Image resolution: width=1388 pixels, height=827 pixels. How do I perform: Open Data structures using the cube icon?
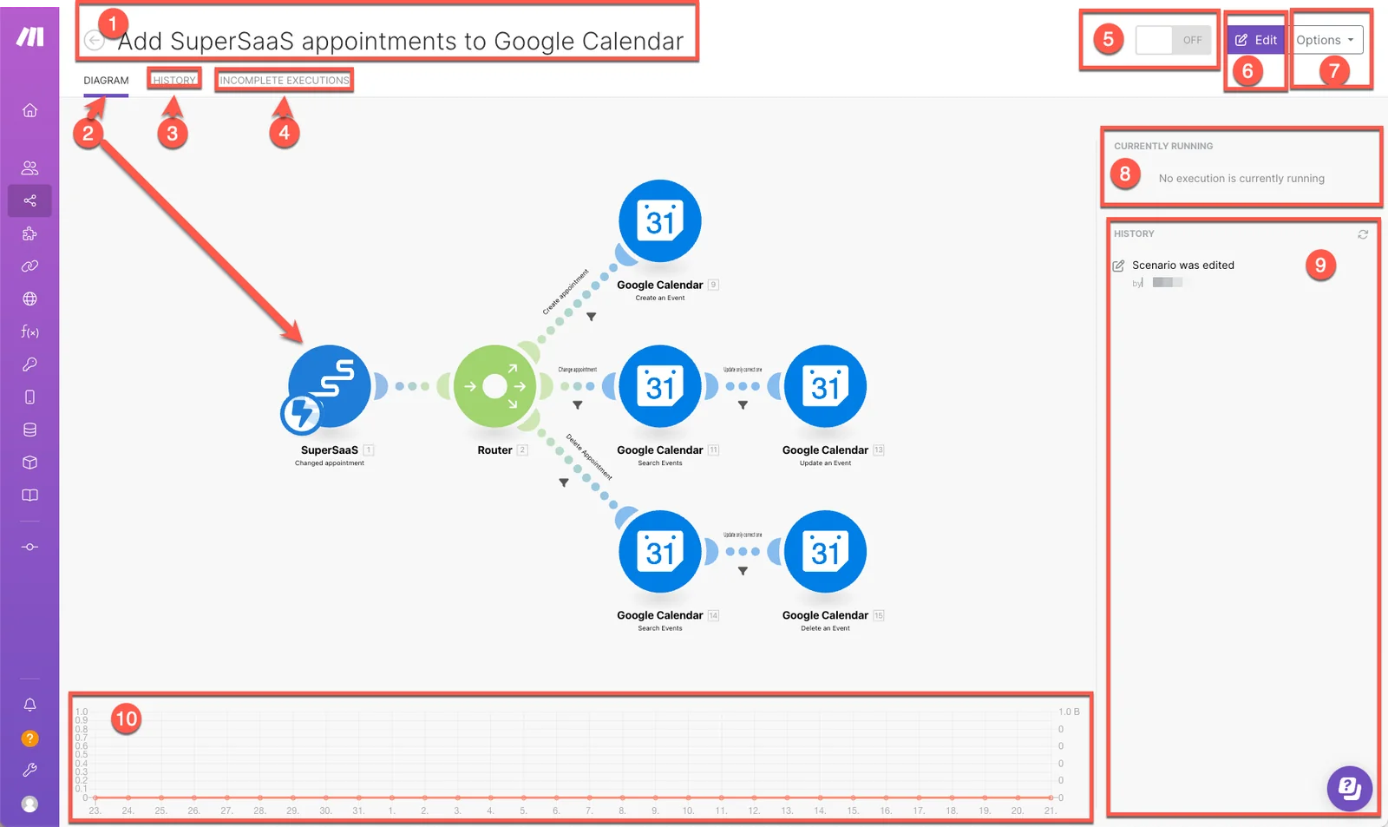[29, 463]
